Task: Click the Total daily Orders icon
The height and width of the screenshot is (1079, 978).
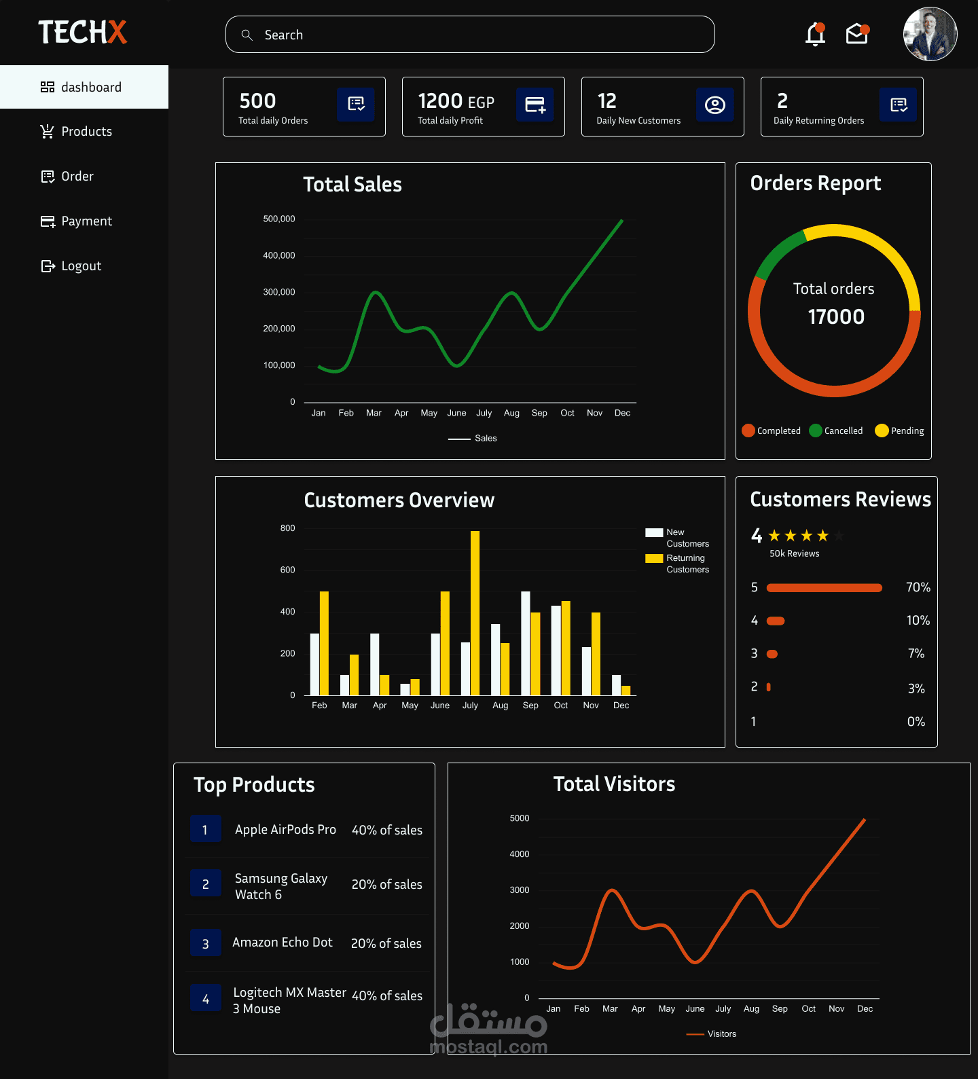Action: click(356, 105)
